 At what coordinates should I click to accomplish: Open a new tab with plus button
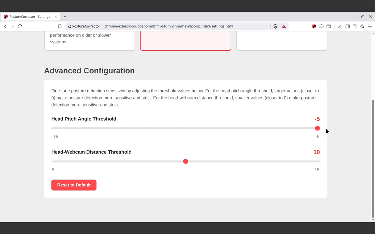pyautogui.click(x=65, y=17)
